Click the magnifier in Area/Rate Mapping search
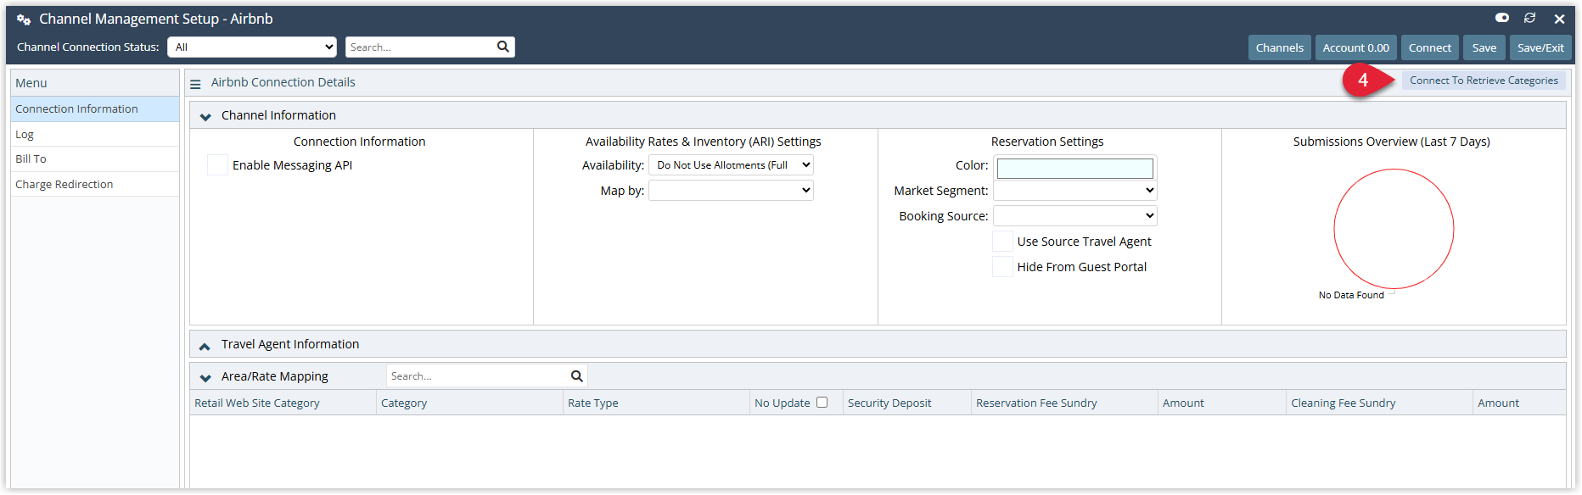This screenshot has height=495, width=1582. pyautogui.click(x=577, y=376)
